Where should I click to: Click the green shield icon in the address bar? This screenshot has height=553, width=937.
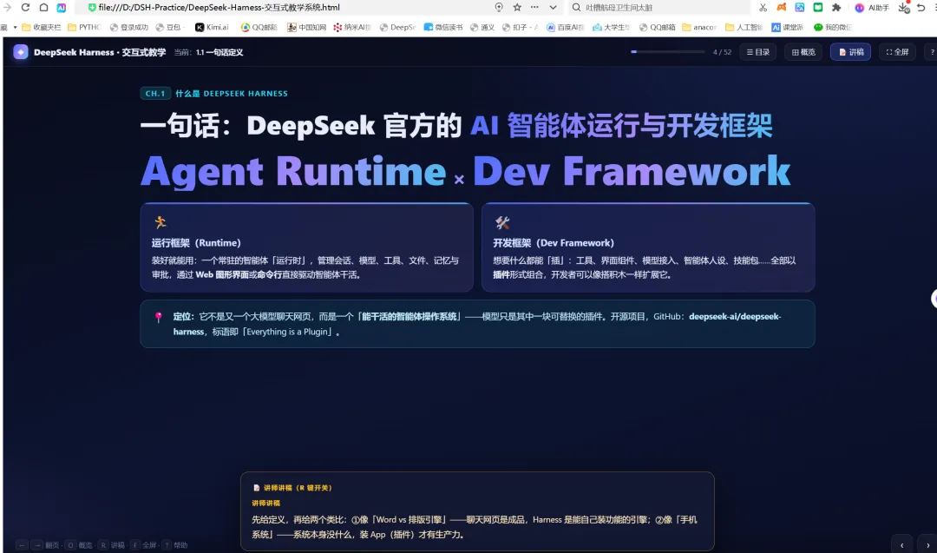(91, 8)
